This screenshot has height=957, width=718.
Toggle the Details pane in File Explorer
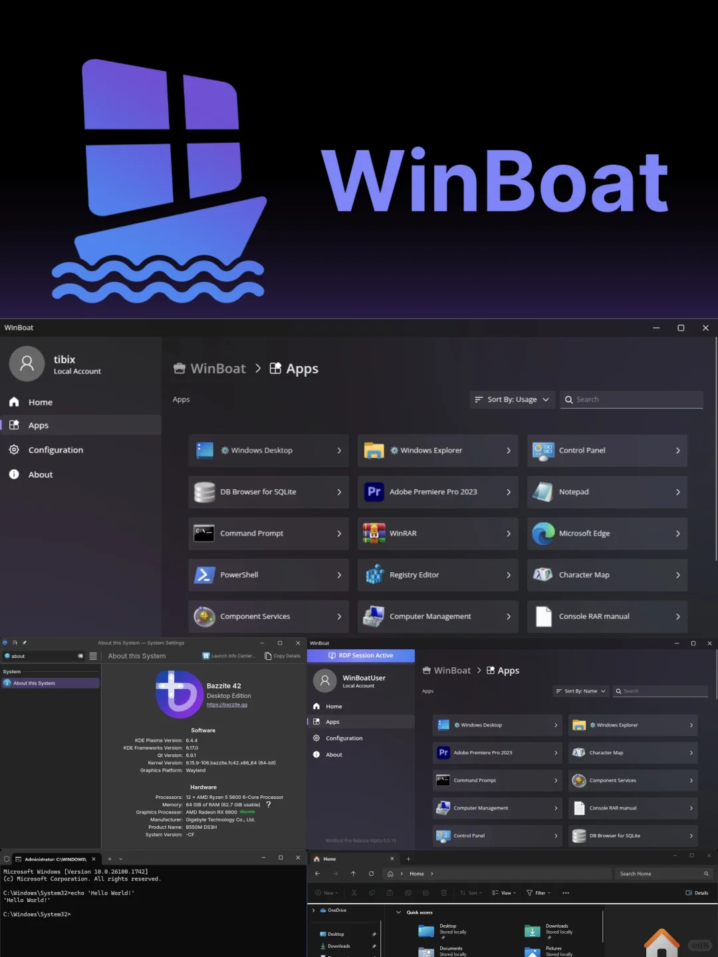pos(697,893)
